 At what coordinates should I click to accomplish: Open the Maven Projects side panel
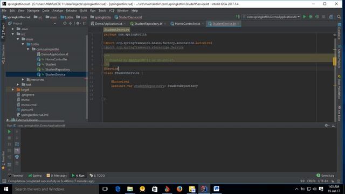tap(339, 57)
